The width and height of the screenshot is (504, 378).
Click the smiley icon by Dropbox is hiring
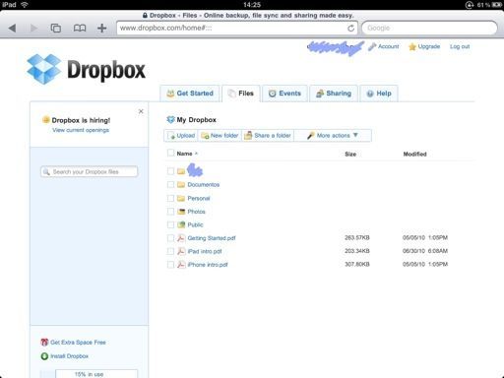tap(46, 120)
